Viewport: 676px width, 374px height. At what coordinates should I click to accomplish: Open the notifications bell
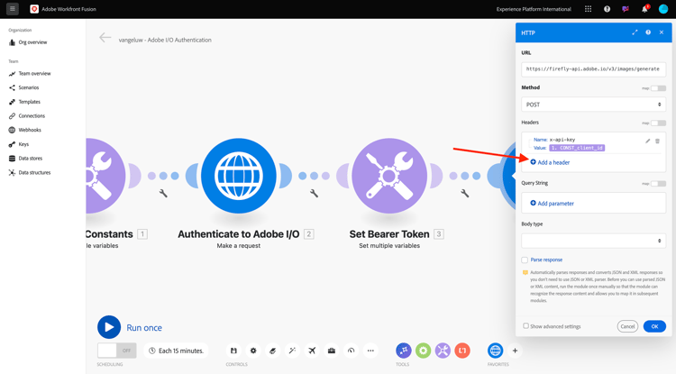(644, 9)
